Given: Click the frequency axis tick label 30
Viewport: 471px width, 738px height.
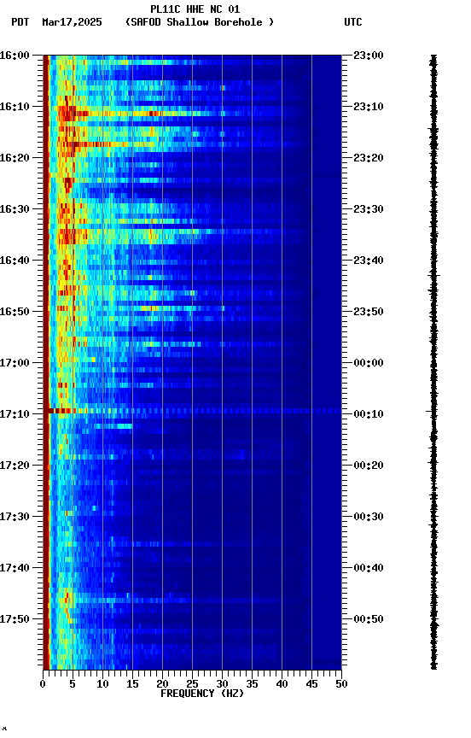Looking at the screenshot, I should (x=222, y=684).
